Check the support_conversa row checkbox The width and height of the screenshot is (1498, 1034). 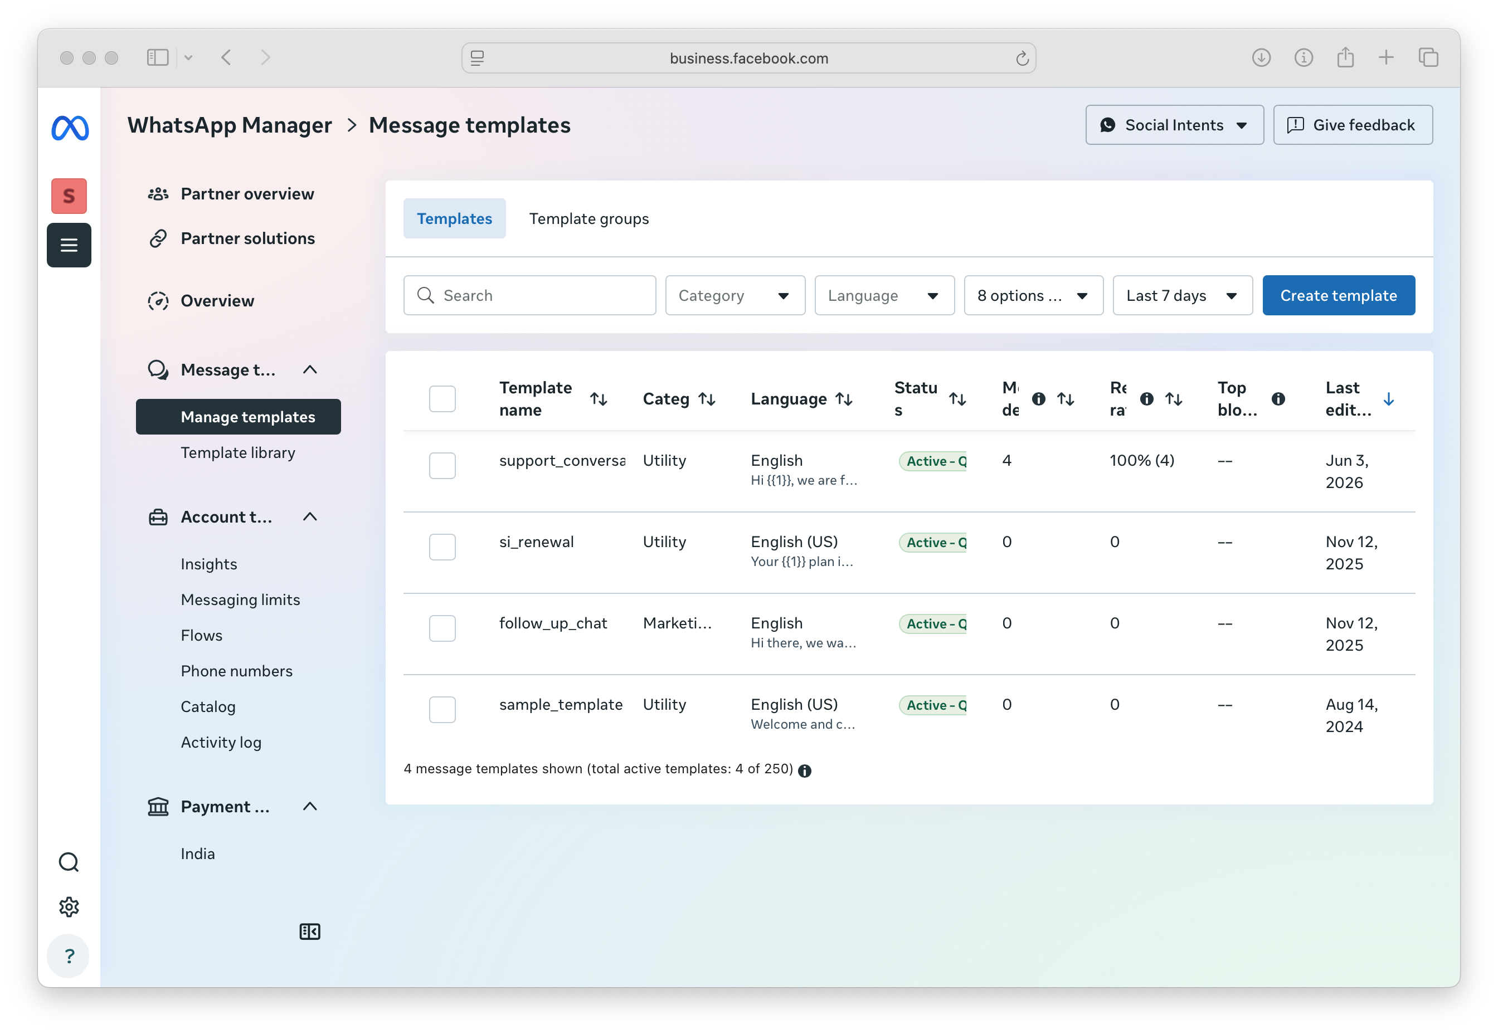(x=442, y=465)
